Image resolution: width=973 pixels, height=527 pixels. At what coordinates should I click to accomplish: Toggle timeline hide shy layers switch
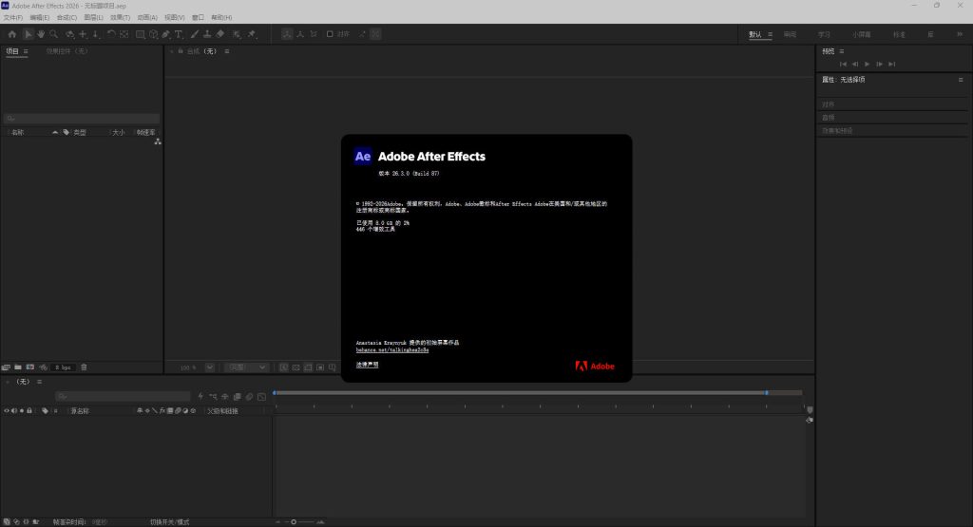(224, 396)
